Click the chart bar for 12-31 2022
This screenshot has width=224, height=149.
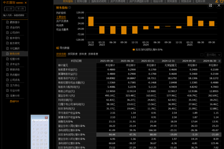click(x=91, y=21)
